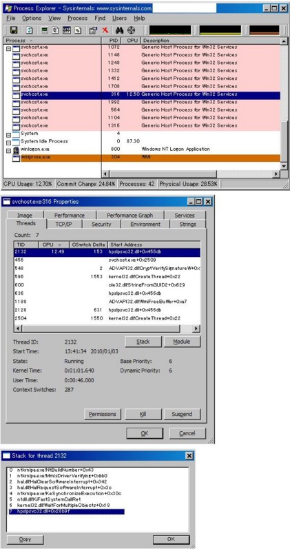
Task: Click Commit Charge status bar entry
Action: point(86,184)
